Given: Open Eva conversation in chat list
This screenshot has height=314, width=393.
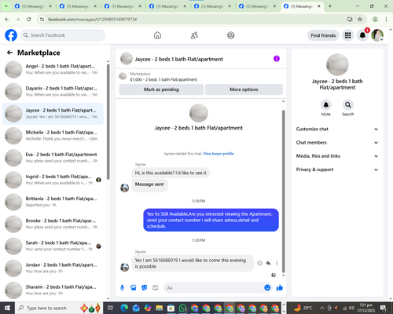Looking at the screenshot, I should point(53,158).
